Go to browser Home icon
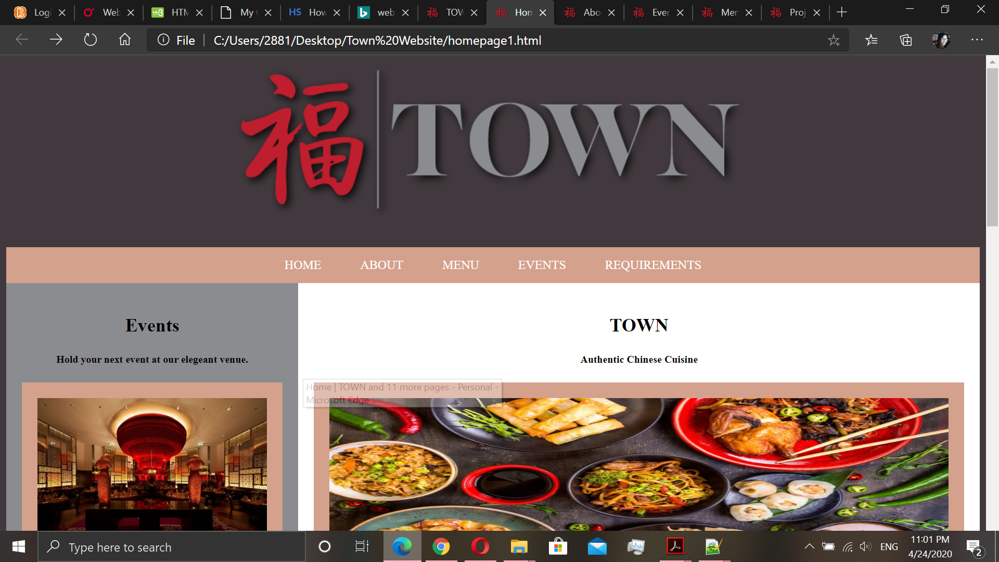Screen dimensions: 999x562 [125, 40]
